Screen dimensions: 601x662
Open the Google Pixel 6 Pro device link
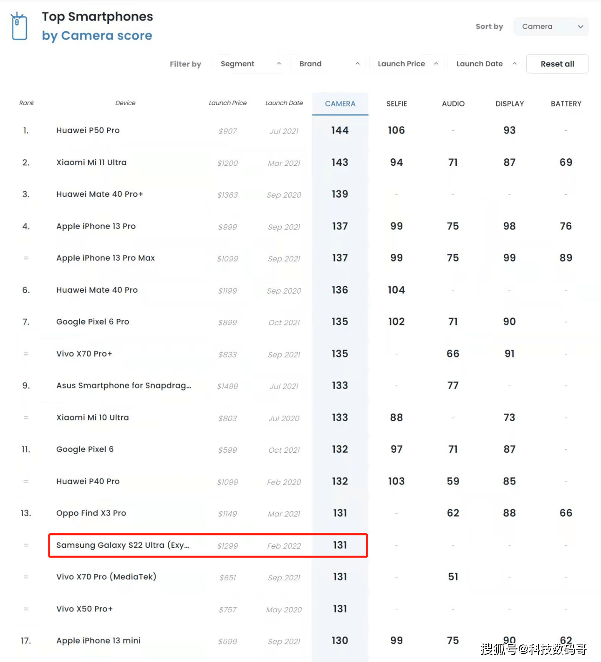coord(93,322)
